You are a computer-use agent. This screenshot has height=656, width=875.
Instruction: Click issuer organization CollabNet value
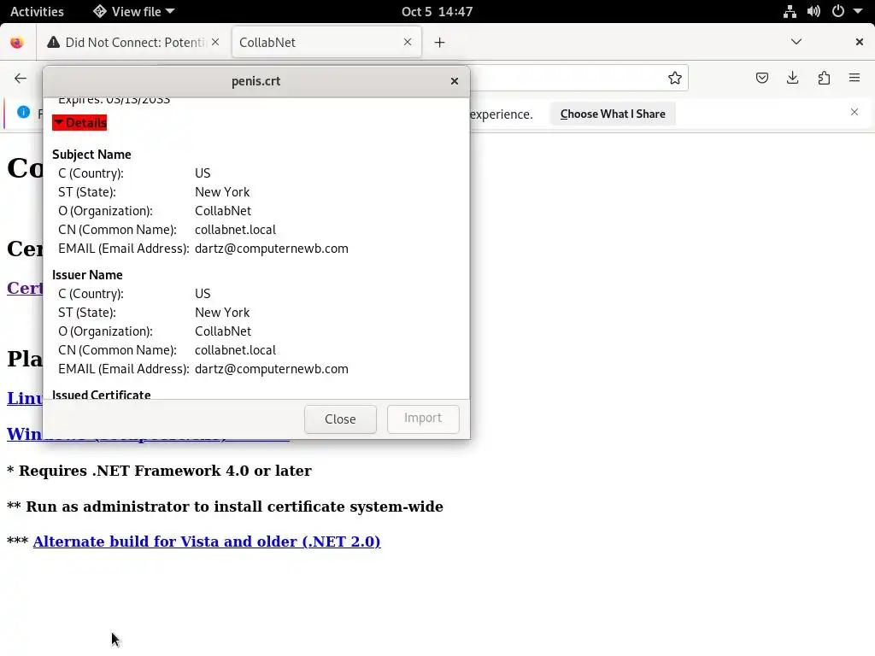[223, 331]
